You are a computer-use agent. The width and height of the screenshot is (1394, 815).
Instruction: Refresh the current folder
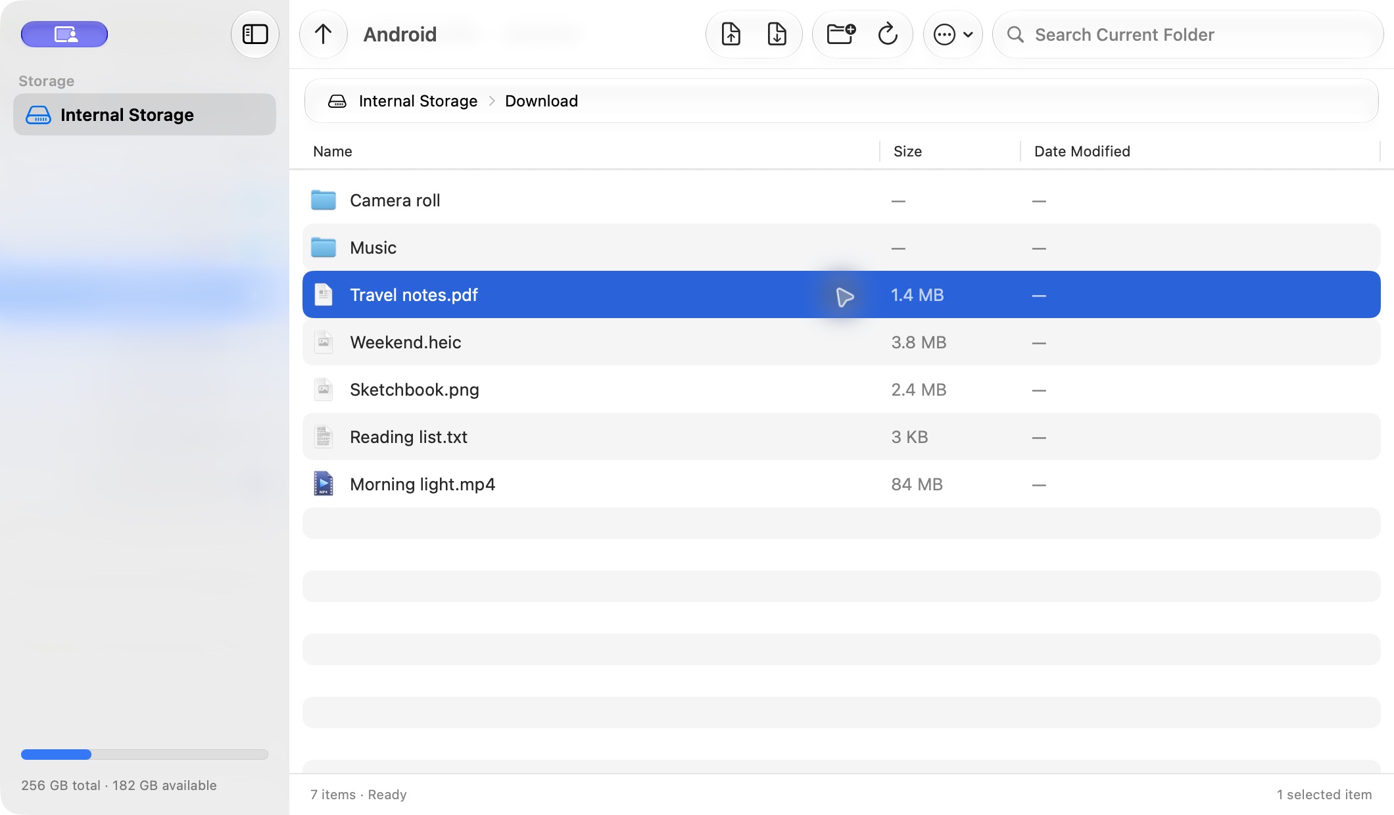coord(888,34)
